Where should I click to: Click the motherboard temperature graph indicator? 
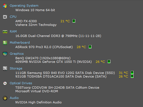(x=90, y=47)
